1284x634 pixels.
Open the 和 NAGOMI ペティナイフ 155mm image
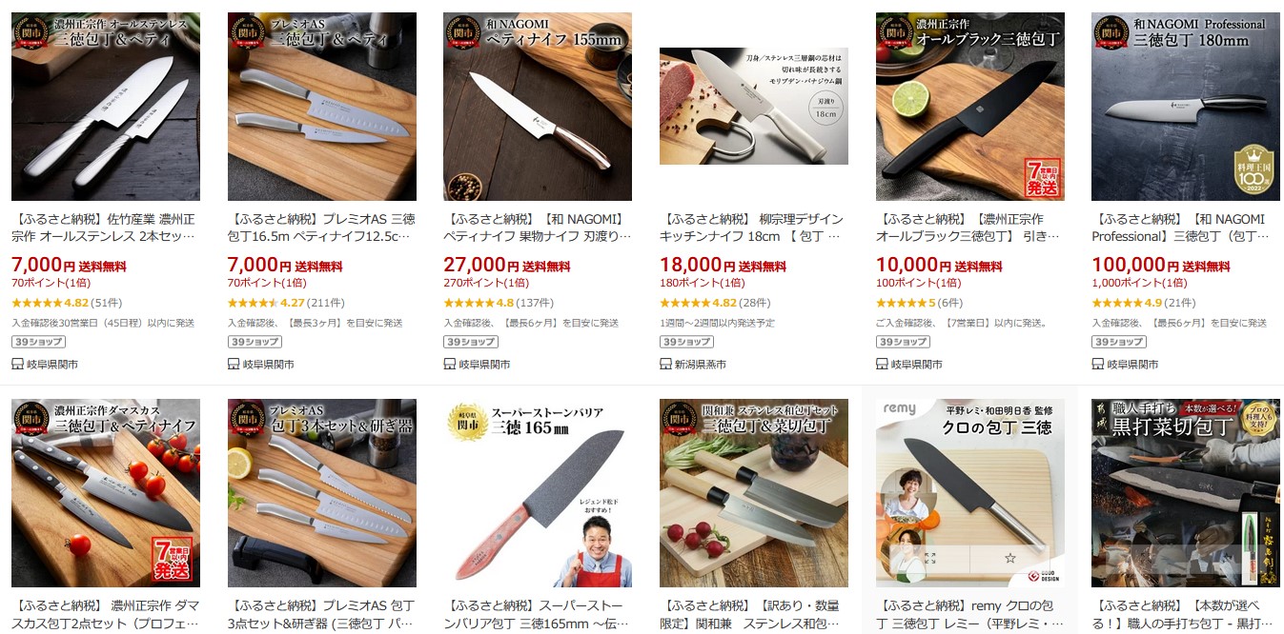[x=538, y=107]
